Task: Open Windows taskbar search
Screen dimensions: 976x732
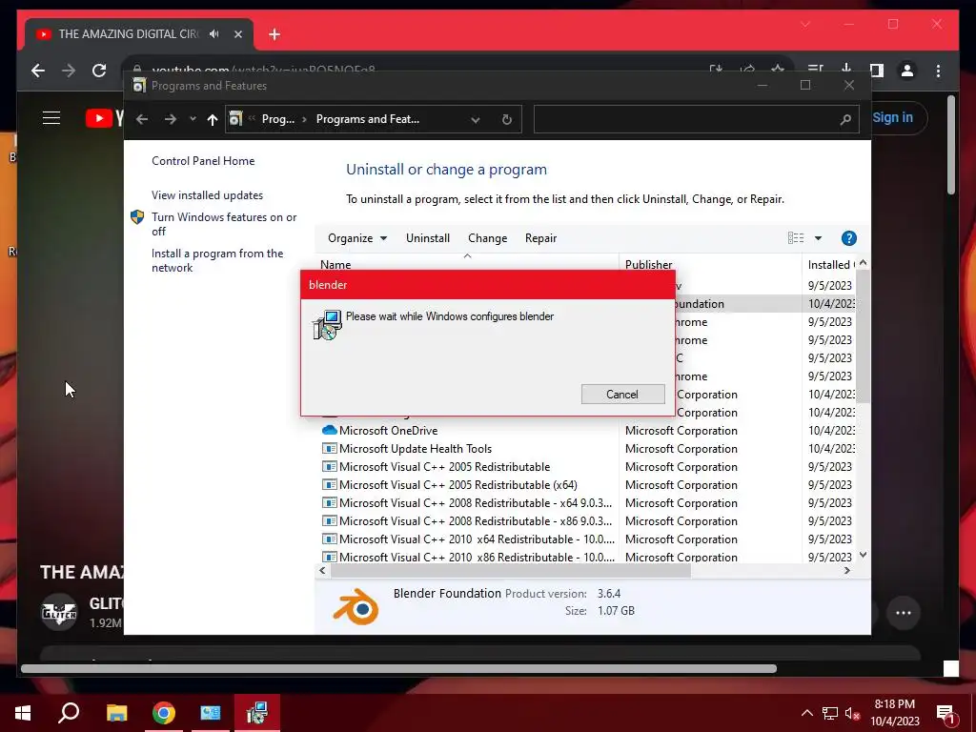Action: click(69, 713)
